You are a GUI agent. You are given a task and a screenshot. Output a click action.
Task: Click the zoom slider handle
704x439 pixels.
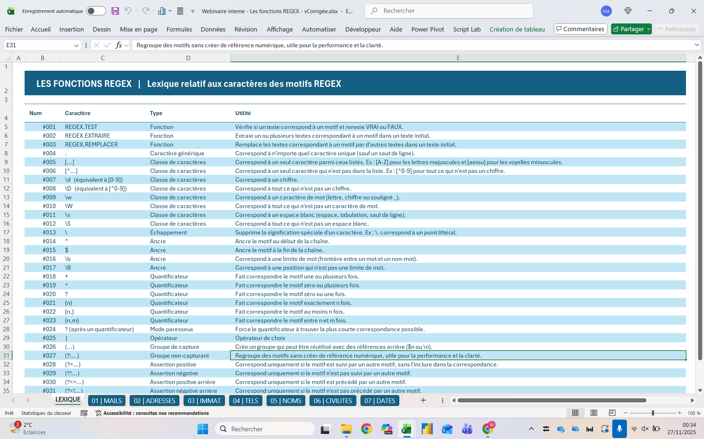coord(653,413)
